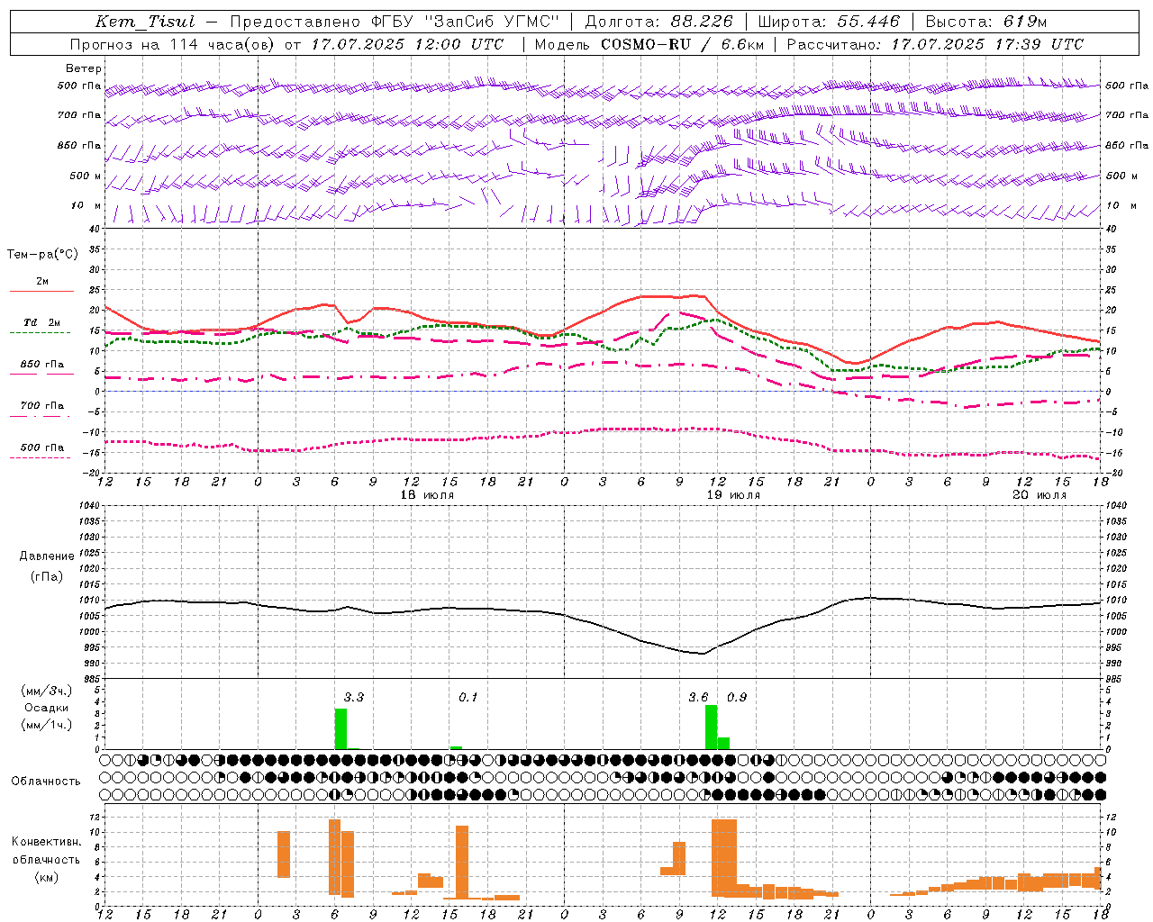Click the 'Рассчитано: 17.07.2025 17:39 UTC' timestamp
Screen dimensions: 1153x922
click(x=935, y=44)
